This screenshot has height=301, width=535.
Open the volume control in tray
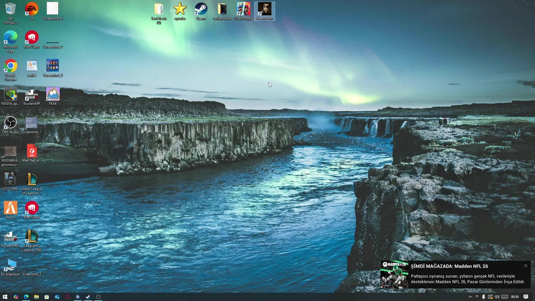tap(497, 297)
